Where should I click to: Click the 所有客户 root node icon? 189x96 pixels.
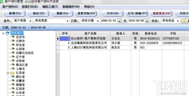(x=8, y=33)
